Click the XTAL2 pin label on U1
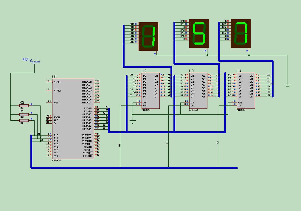This screenshot has height=211, width=301. click(57, 91)
